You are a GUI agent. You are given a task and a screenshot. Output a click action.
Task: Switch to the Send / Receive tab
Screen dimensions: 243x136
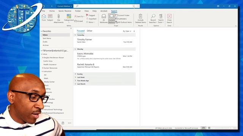point(65,11)
